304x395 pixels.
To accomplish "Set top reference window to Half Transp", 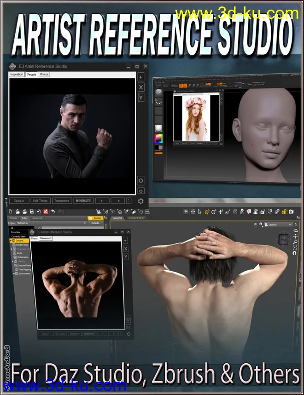I will [x=41, y=201].
